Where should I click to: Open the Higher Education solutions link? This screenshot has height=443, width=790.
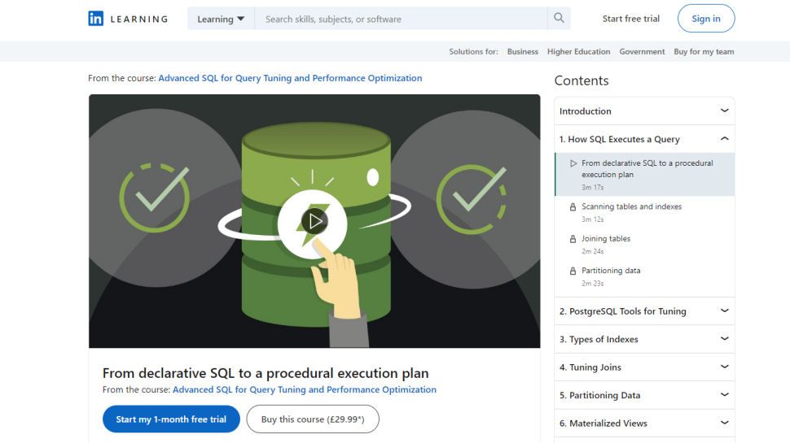(x=578, y=51)
